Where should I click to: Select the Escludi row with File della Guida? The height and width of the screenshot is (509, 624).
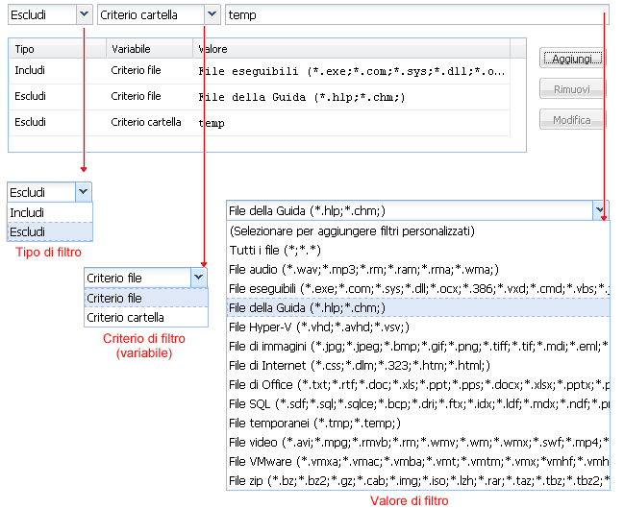tap(260, 96)
